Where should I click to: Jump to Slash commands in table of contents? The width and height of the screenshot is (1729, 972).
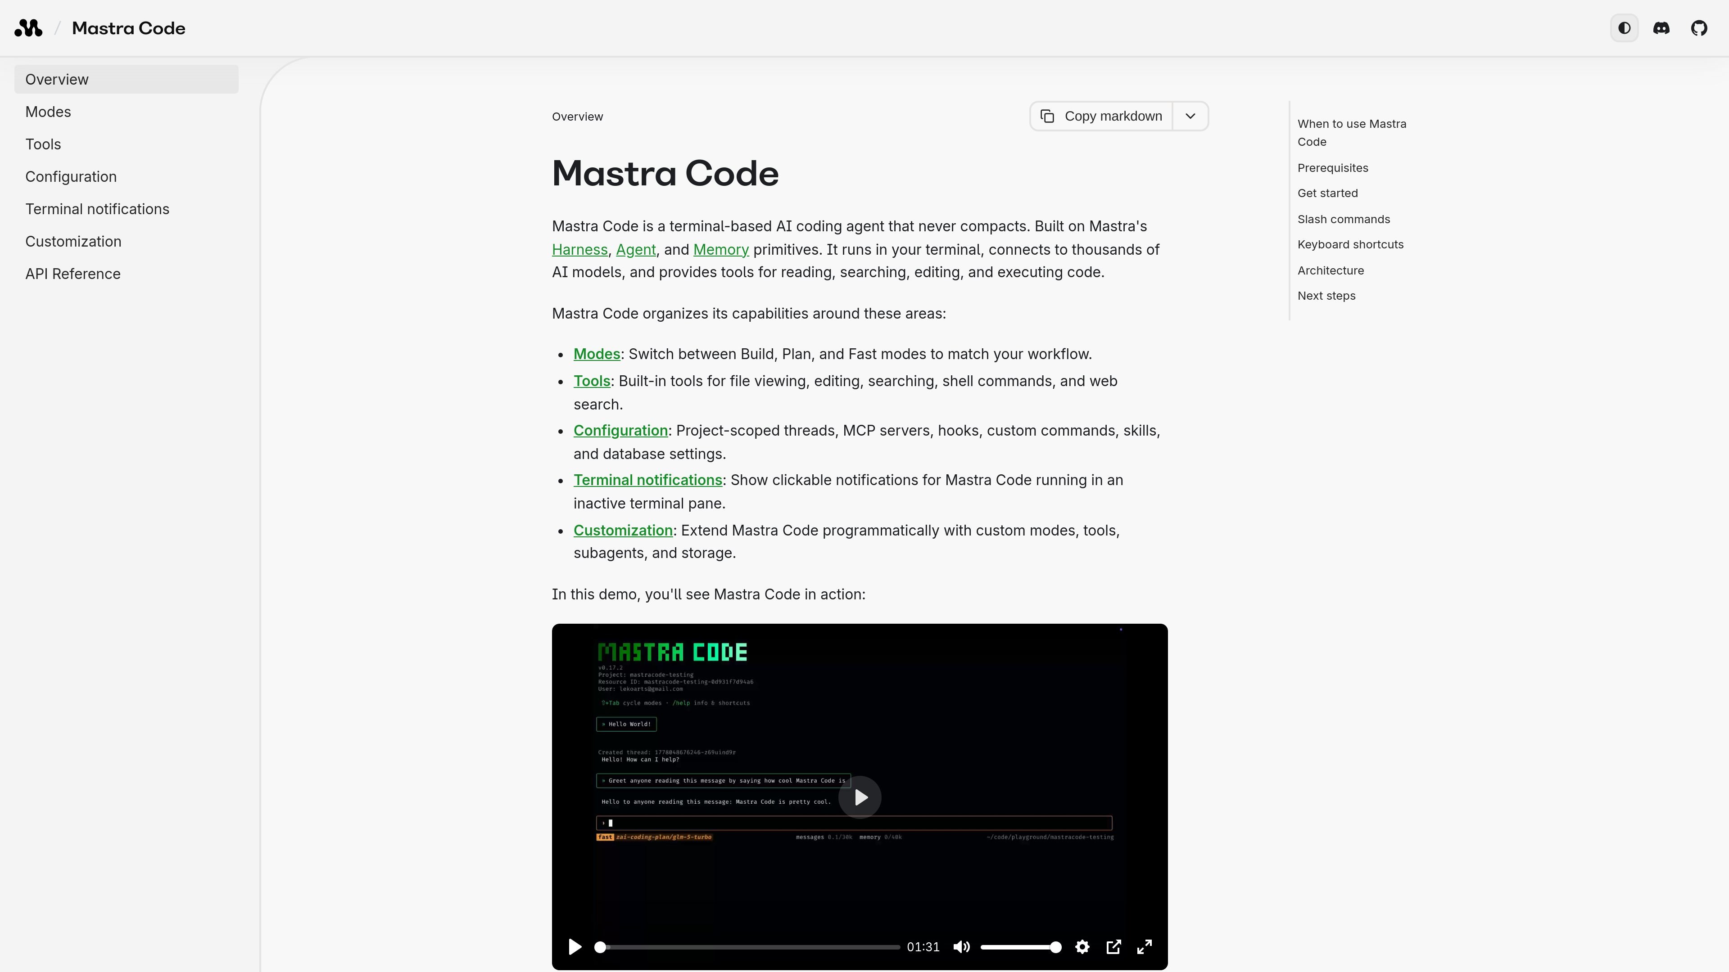click(1343, 219)
